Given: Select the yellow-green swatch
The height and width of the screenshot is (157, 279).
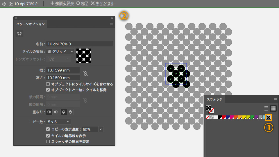Looking at the screenshot, I should 248,117.
